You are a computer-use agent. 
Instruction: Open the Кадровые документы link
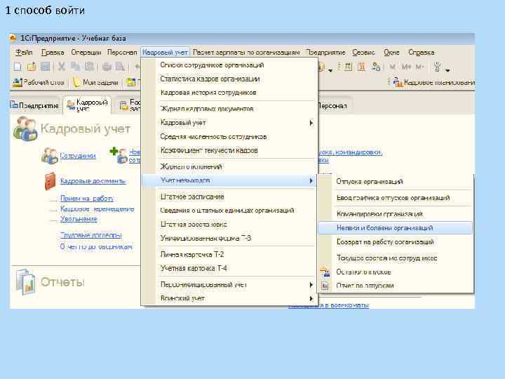[x=93, y=181]
